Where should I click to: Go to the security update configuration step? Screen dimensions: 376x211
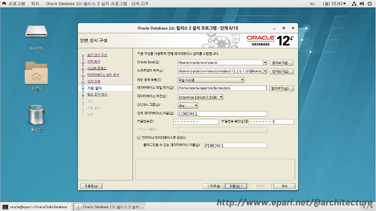[97, 55]
